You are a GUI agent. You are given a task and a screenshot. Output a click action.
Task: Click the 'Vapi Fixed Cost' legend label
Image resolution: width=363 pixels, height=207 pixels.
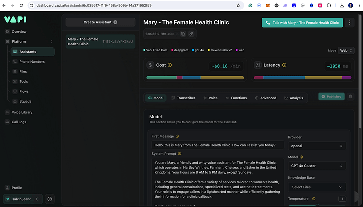pos(157,50)
